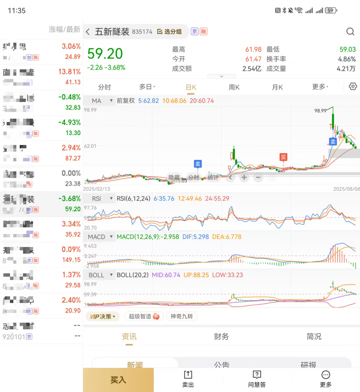Click the 隐藏 chart overlay button
360x392 pixels.
click(174, 177)
